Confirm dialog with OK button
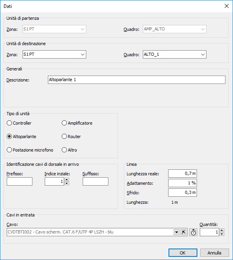The width and height of the screenshot is (233, 260). tap(183, 253)
